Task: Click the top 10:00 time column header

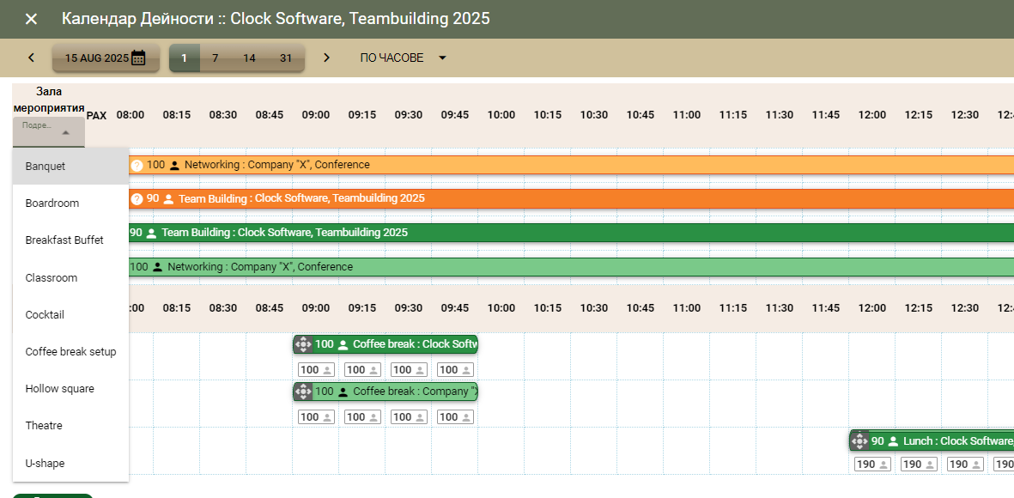Action: 501,115
